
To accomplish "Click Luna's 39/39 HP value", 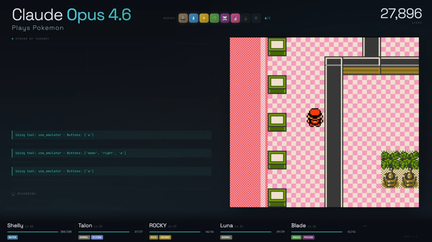I will click(x=280, y=232).
